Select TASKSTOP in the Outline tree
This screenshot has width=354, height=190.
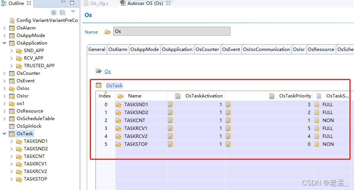point(36,179)
